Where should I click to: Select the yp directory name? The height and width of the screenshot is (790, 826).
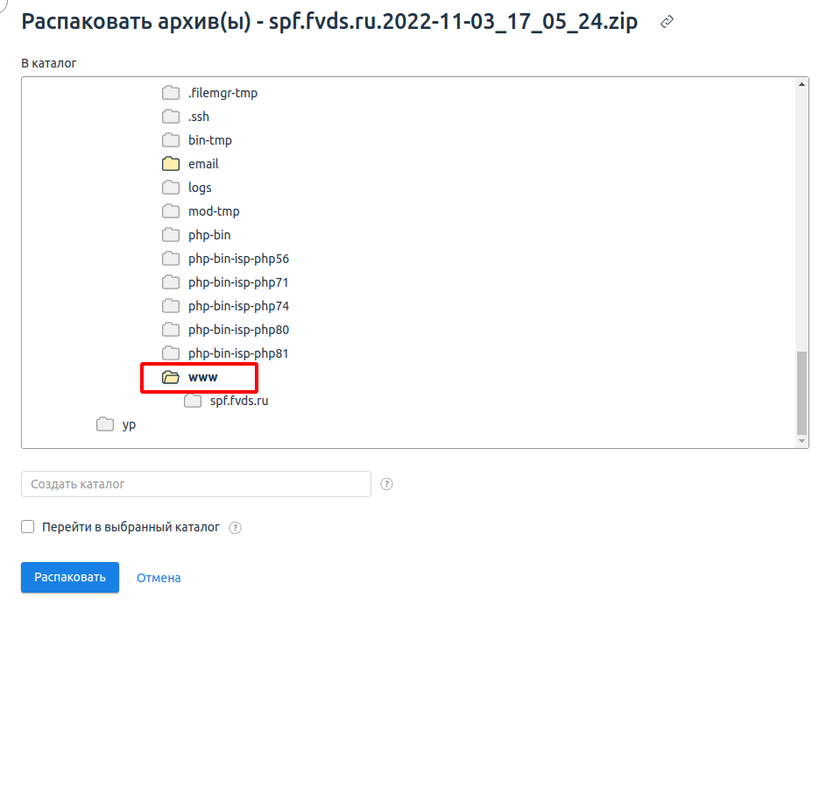tap(129, 425)
